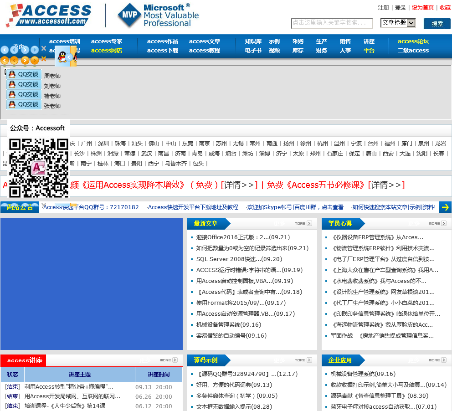
Task: Open QQ chat with 周老师
Action: [24, 74]
